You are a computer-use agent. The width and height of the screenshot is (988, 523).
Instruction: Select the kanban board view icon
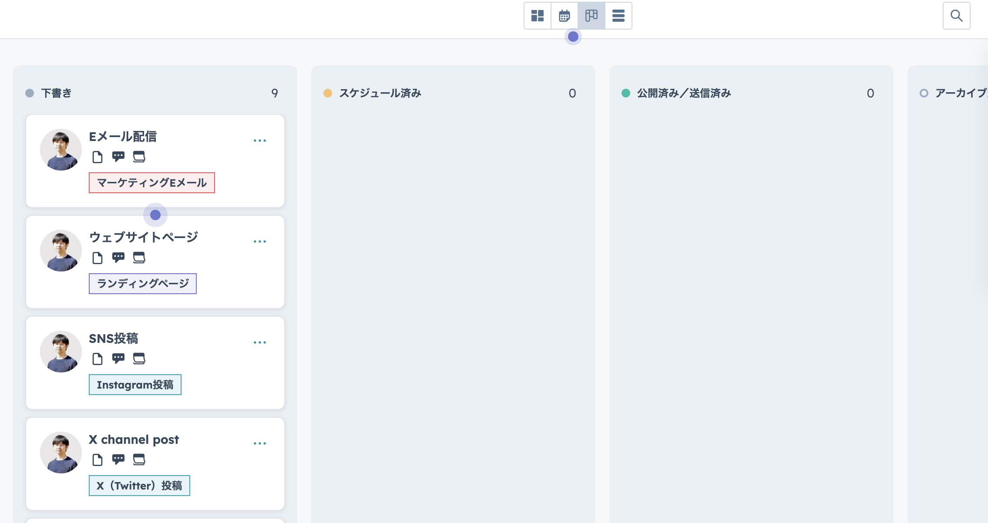coord(591,16)
